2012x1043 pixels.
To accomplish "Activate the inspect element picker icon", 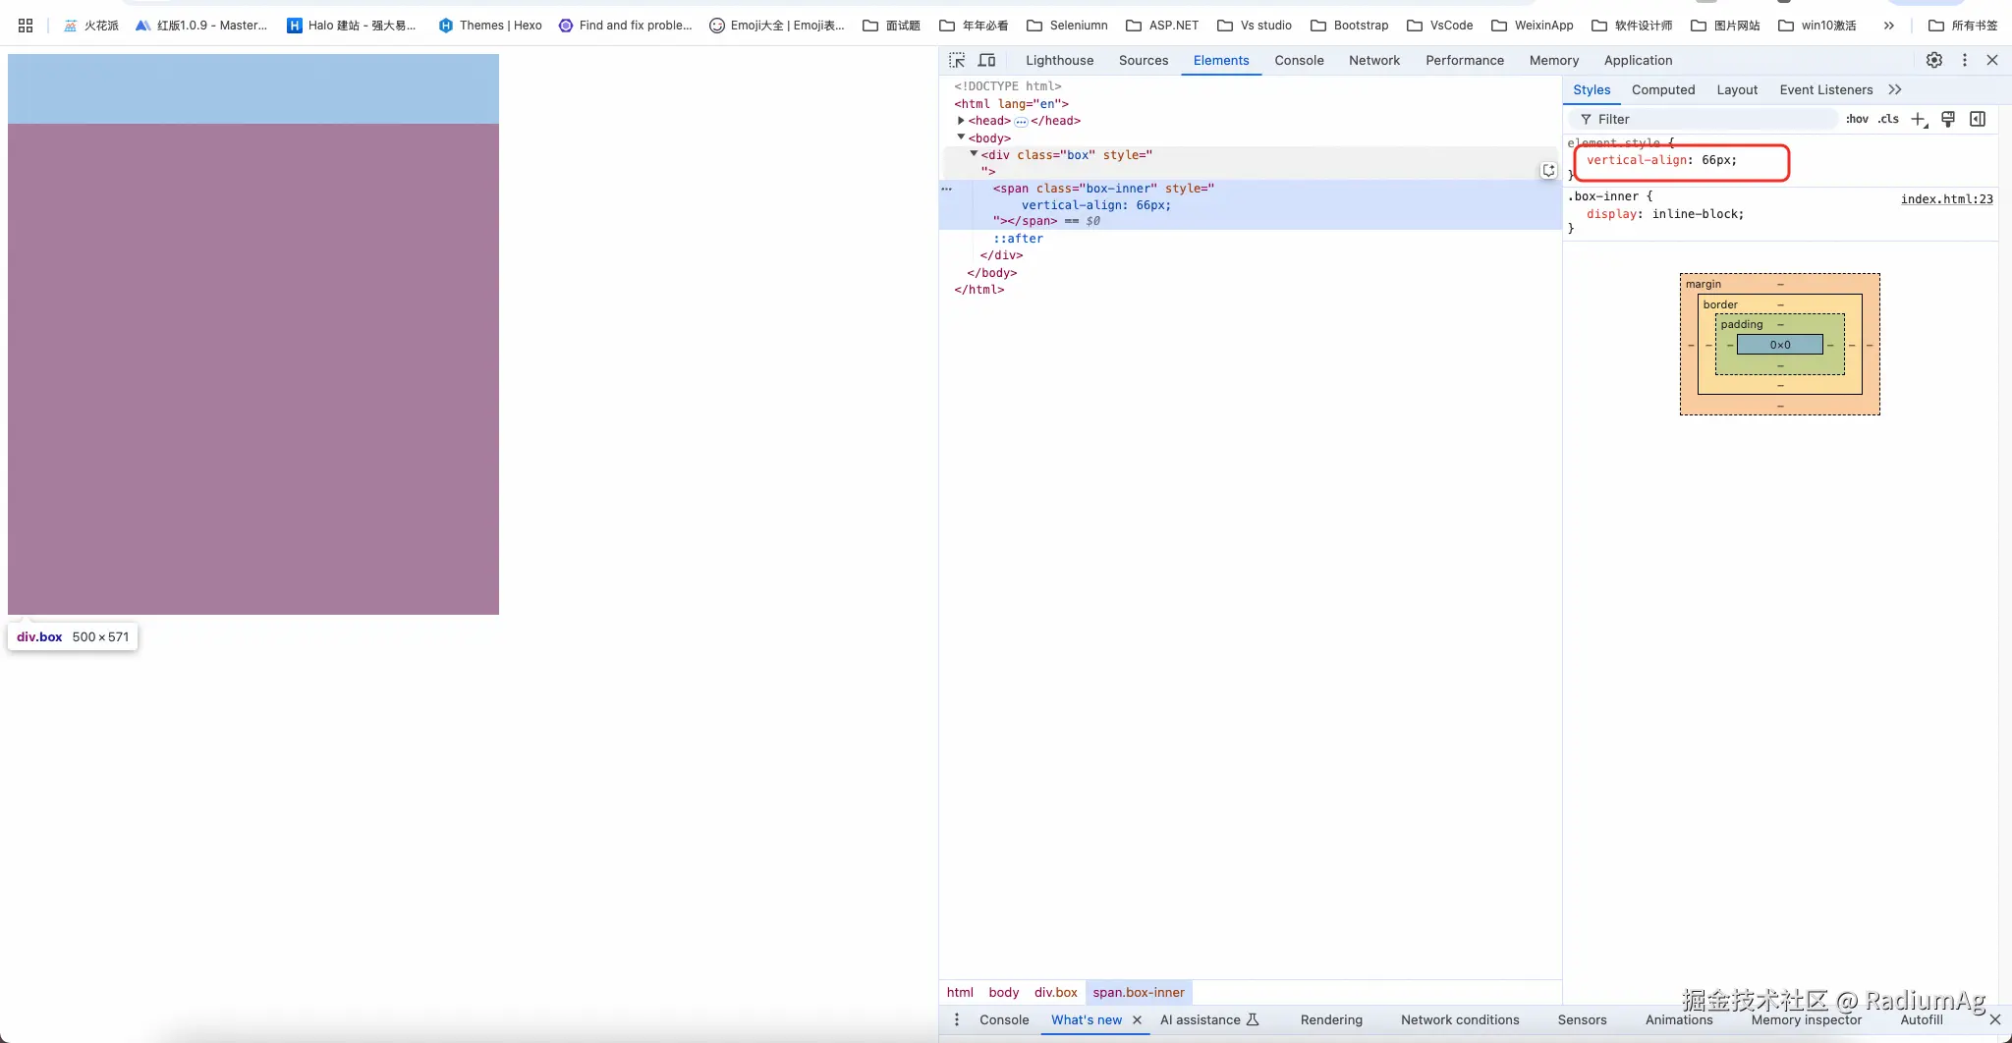I will [957, 60].
